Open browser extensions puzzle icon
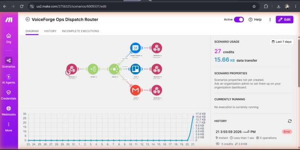 [266, 6]
